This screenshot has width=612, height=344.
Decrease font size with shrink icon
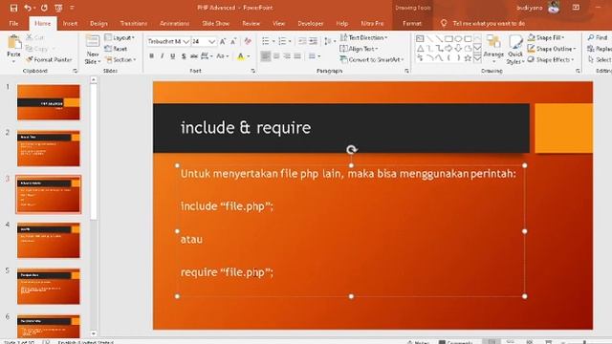(233, 41)
